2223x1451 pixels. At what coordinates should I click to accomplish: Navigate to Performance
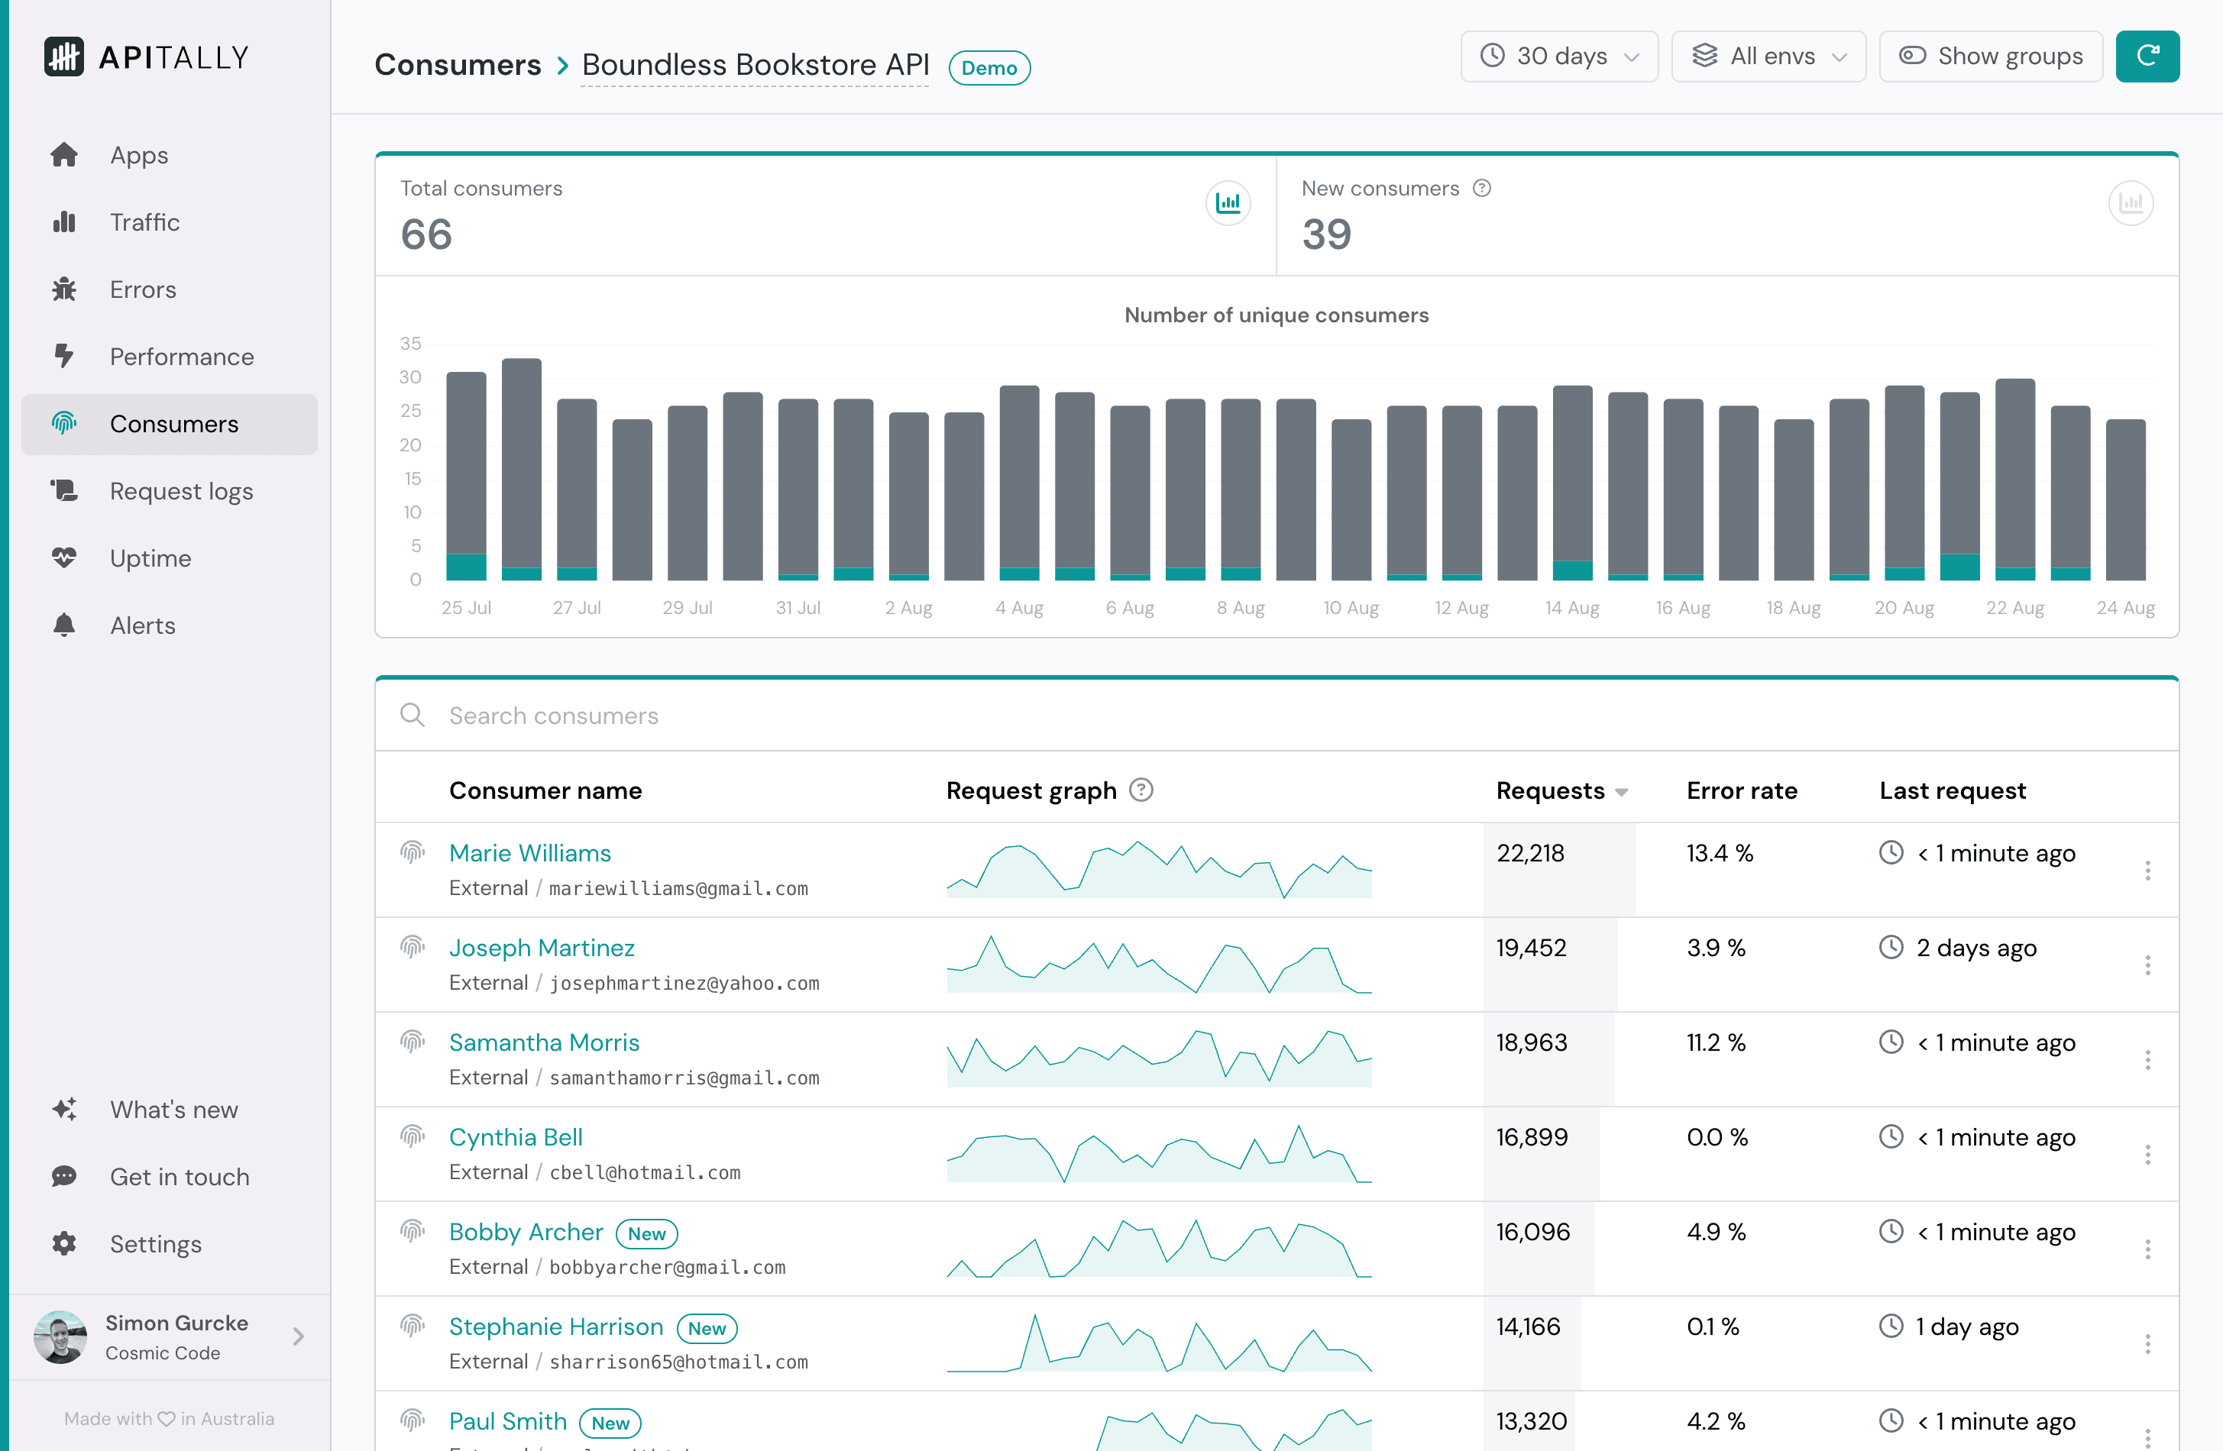click(169, 357)
